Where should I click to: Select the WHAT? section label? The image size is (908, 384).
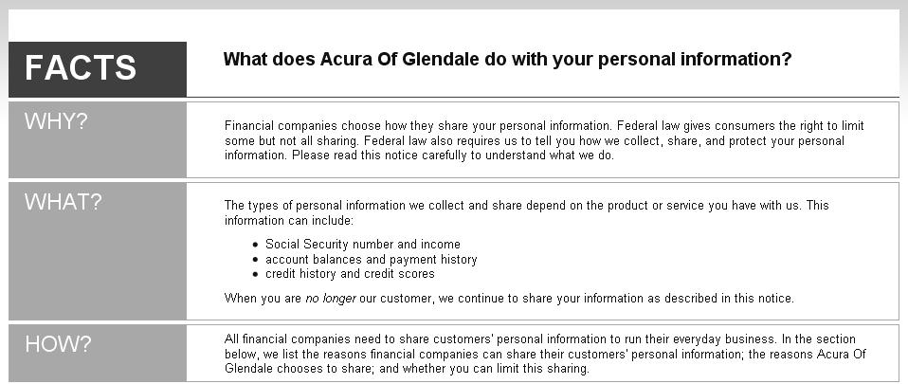64,202
